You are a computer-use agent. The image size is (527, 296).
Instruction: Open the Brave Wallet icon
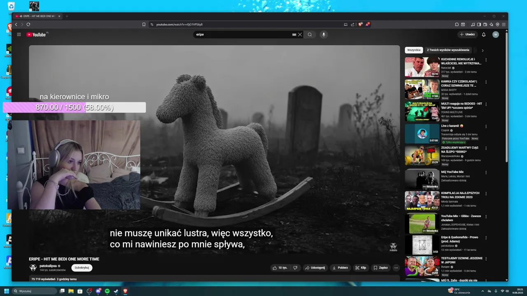(x=485, y=24)
